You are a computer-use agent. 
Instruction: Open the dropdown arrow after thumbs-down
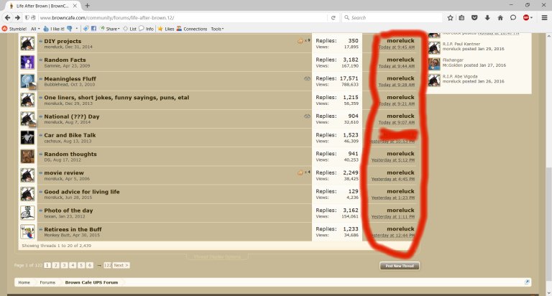(x=77, y=29)
